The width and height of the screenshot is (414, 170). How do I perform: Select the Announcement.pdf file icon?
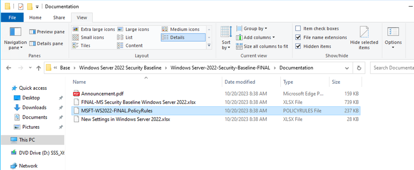(x=76, y=93)
